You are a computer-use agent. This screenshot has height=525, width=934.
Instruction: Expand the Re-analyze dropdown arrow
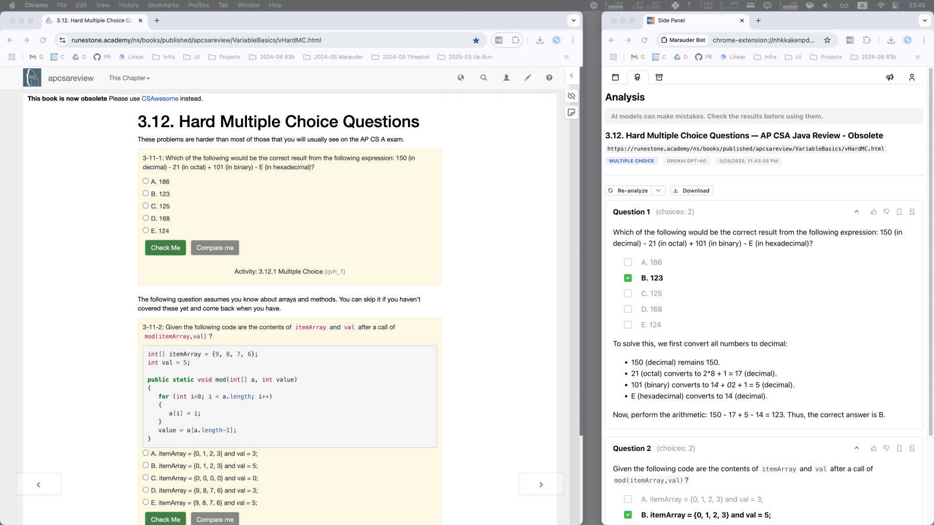click(x=658, y=191)
